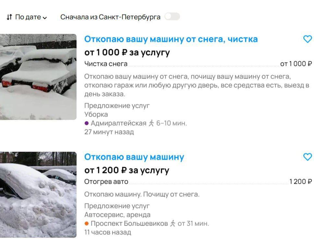Open thumbnail of car buried in snowdrift
This screenshot has height=248, width=314.
pyautogui.click(x=38, y=195)
